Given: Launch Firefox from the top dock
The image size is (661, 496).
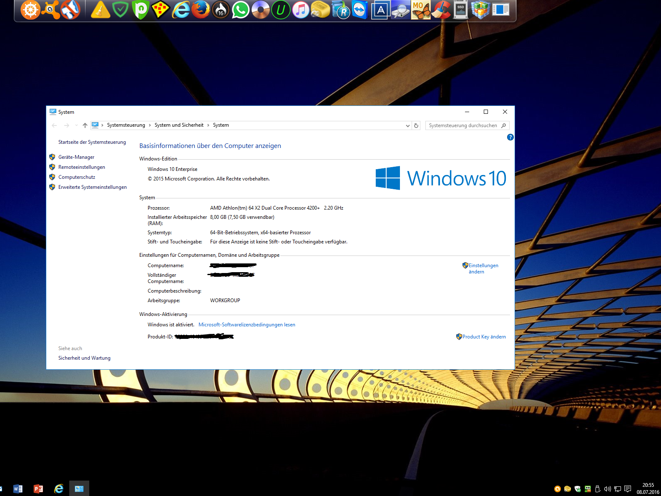Looking at the screenshot, I should (201, 10).
